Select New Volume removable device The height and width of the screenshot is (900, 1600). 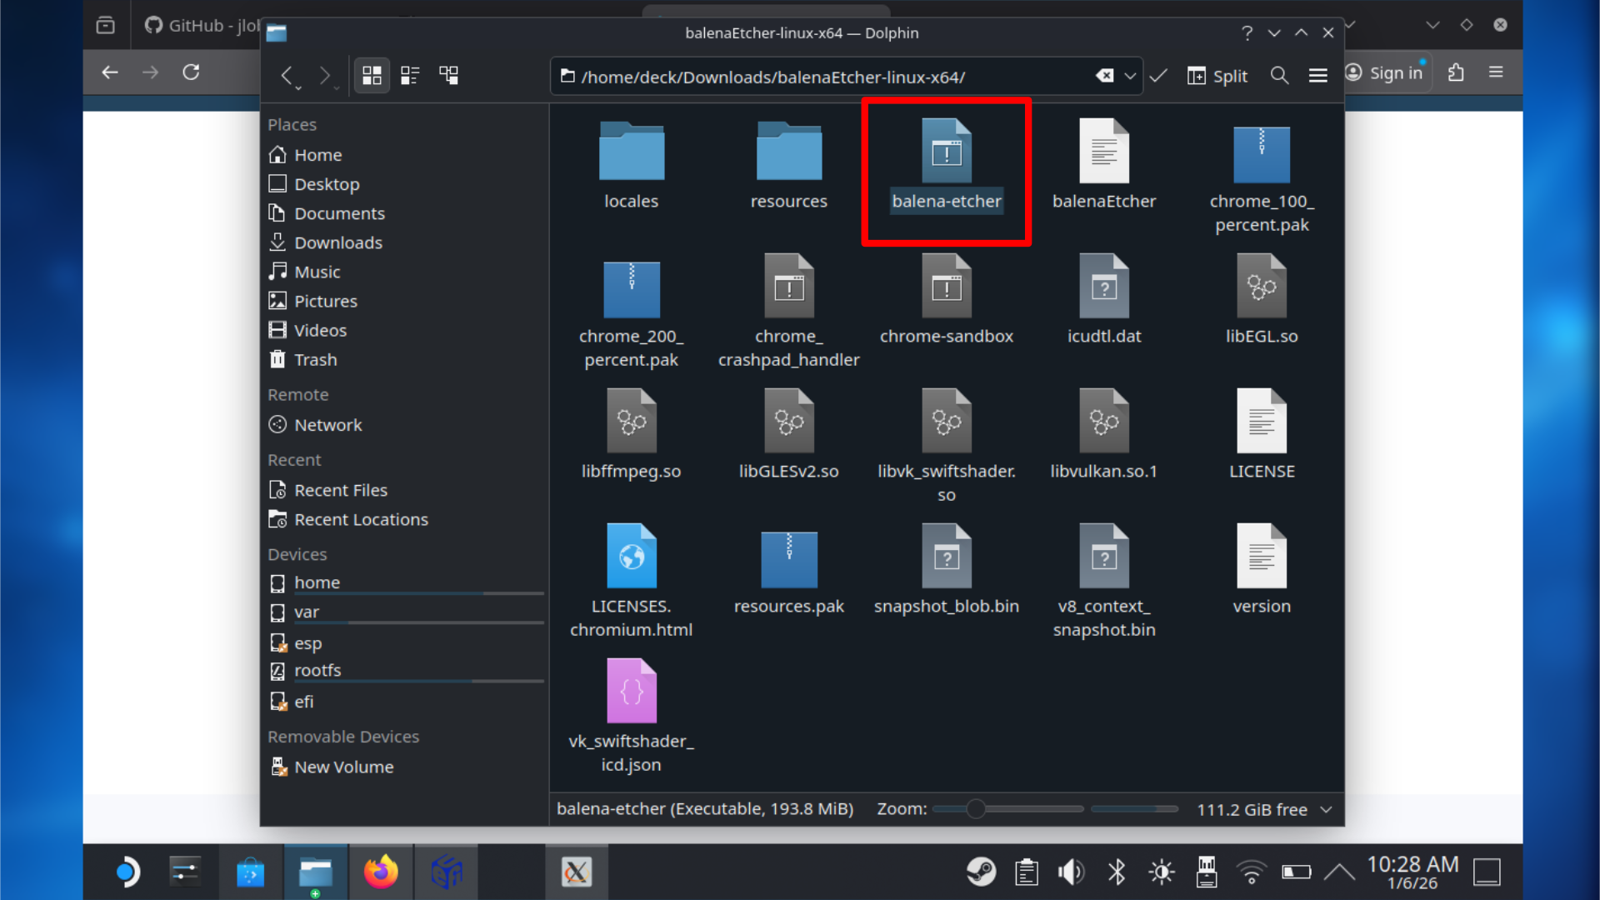point(343,767)
